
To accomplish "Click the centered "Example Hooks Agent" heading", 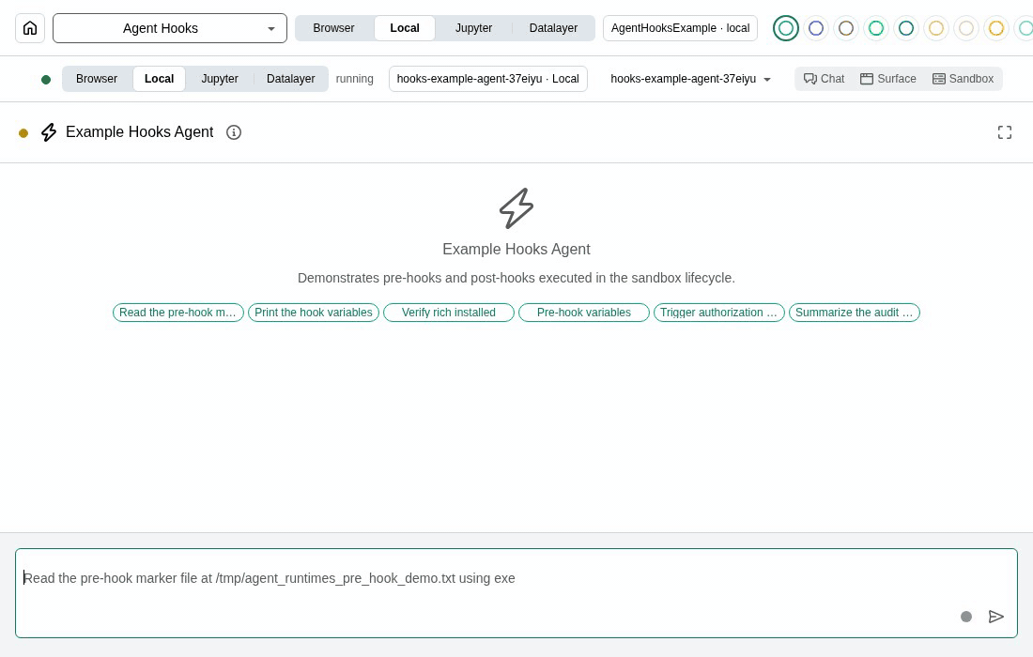I will point(516,250).
